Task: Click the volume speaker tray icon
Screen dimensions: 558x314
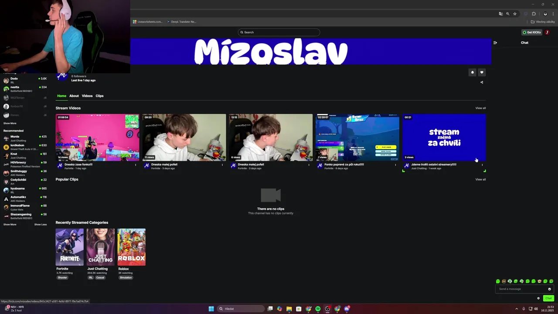Action: click(536, 309)
